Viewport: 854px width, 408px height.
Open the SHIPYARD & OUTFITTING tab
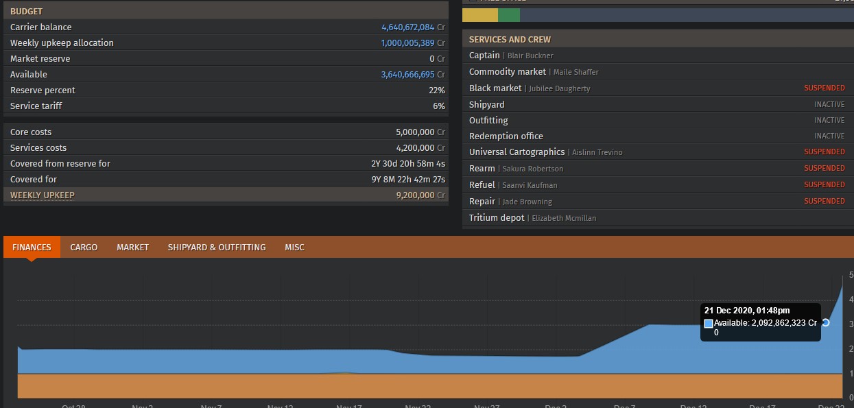pyautogui.click(x=217, y=247)
